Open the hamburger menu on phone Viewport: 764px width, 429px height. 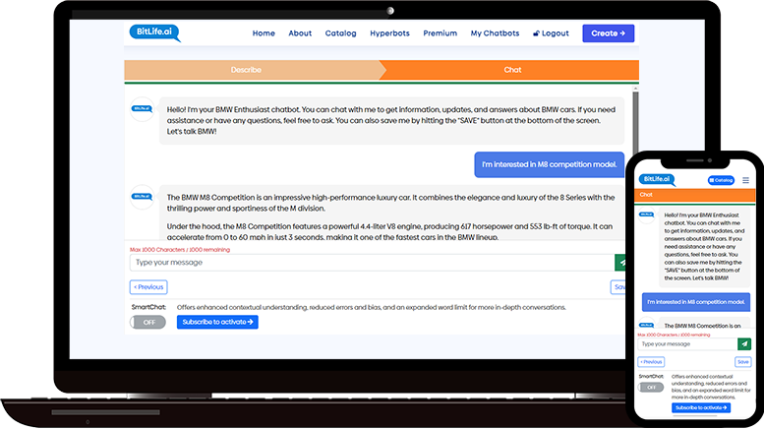[x=745, y=180]
